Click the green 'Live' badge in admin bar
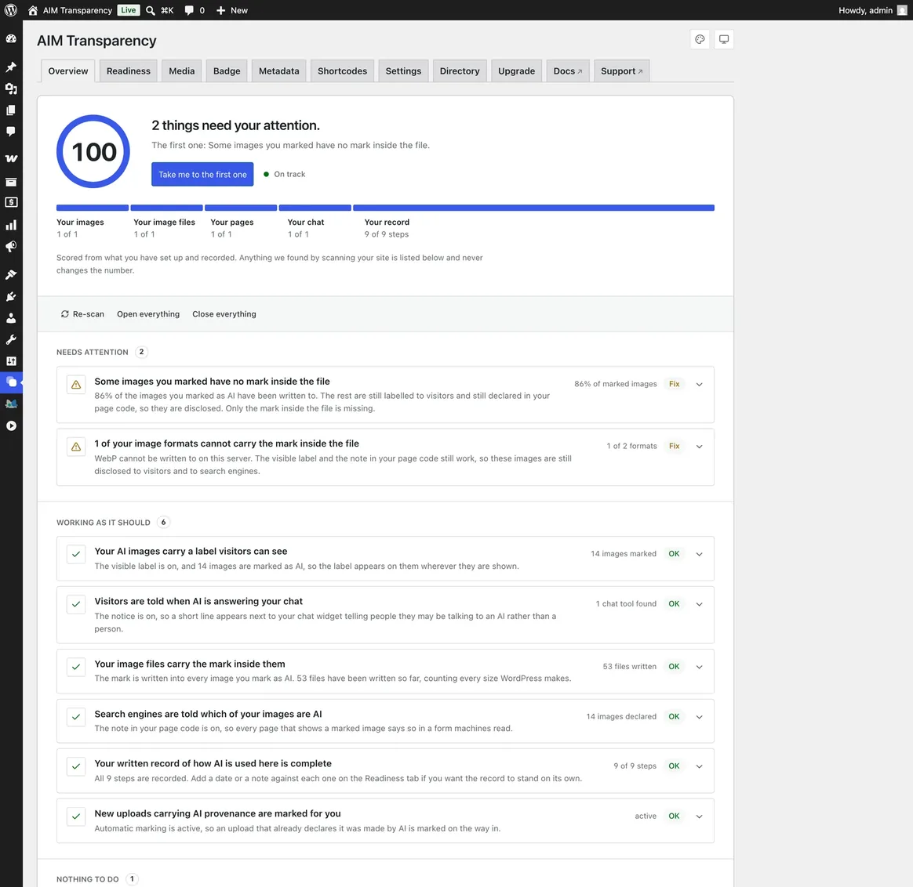The image size is (913, 887). pyautogui.click(x=128, y=10)
